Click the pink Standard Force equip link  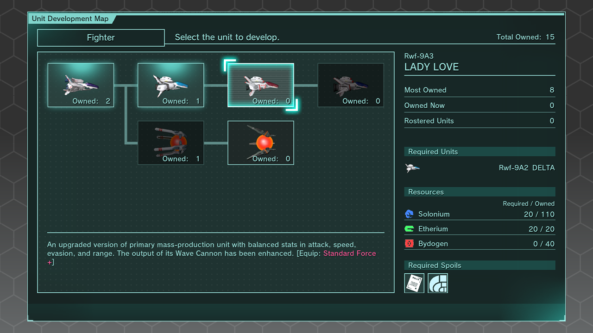point(349,253)
